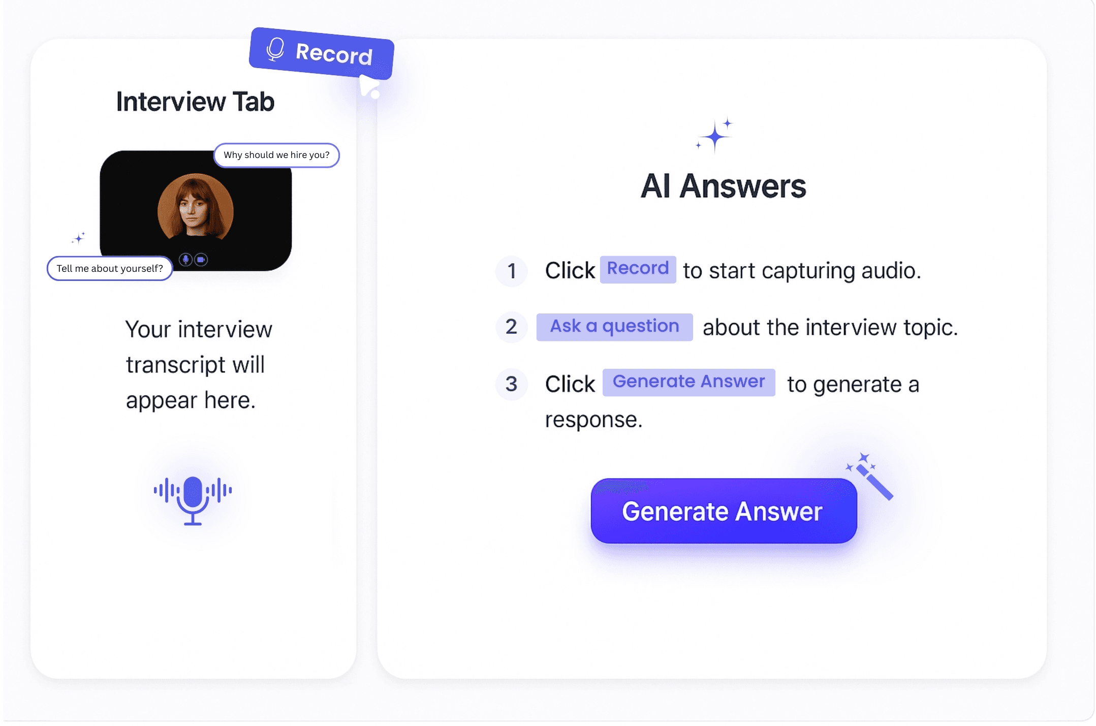Screen dimensions: 1096x726
Task: Click the small sparkle beside the video
Action: tap(78, 238)
